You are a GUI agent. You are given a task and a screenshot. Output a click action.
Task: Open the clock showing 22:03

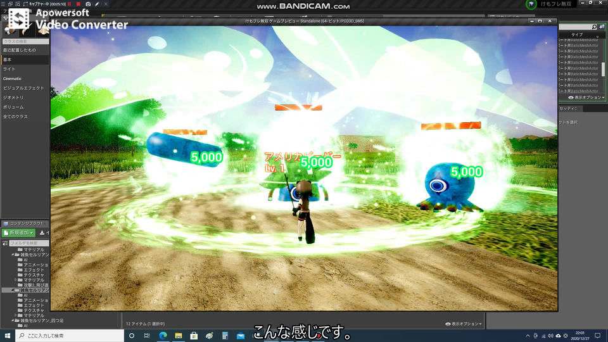point(579,336)
